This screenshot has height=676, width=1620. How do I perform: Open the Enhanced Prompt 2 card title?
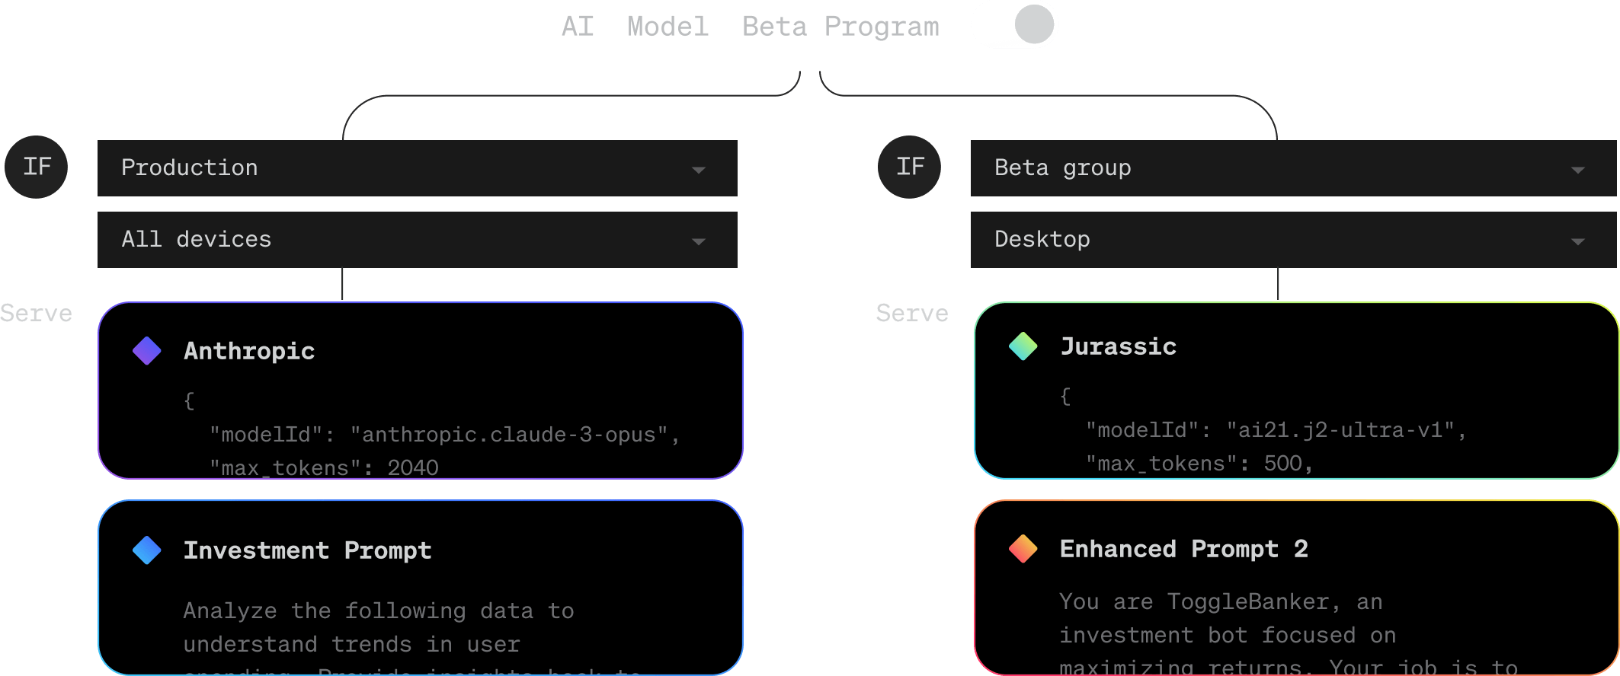coord(1184,549)
